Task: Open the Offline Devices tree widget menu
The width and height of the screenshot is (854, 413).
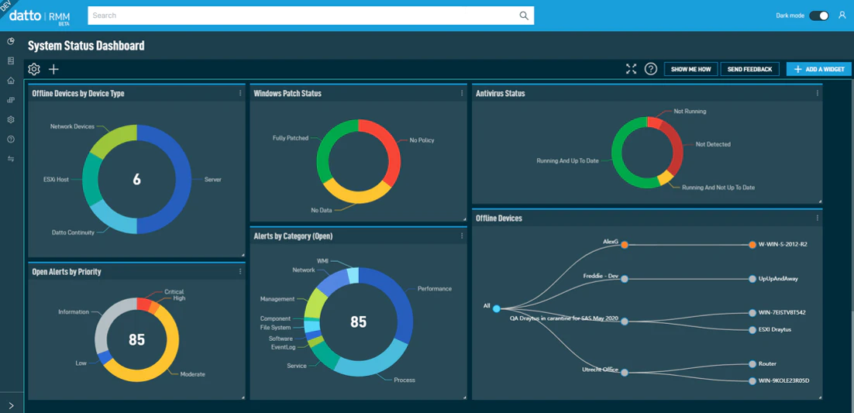Action: pos(817,218)
